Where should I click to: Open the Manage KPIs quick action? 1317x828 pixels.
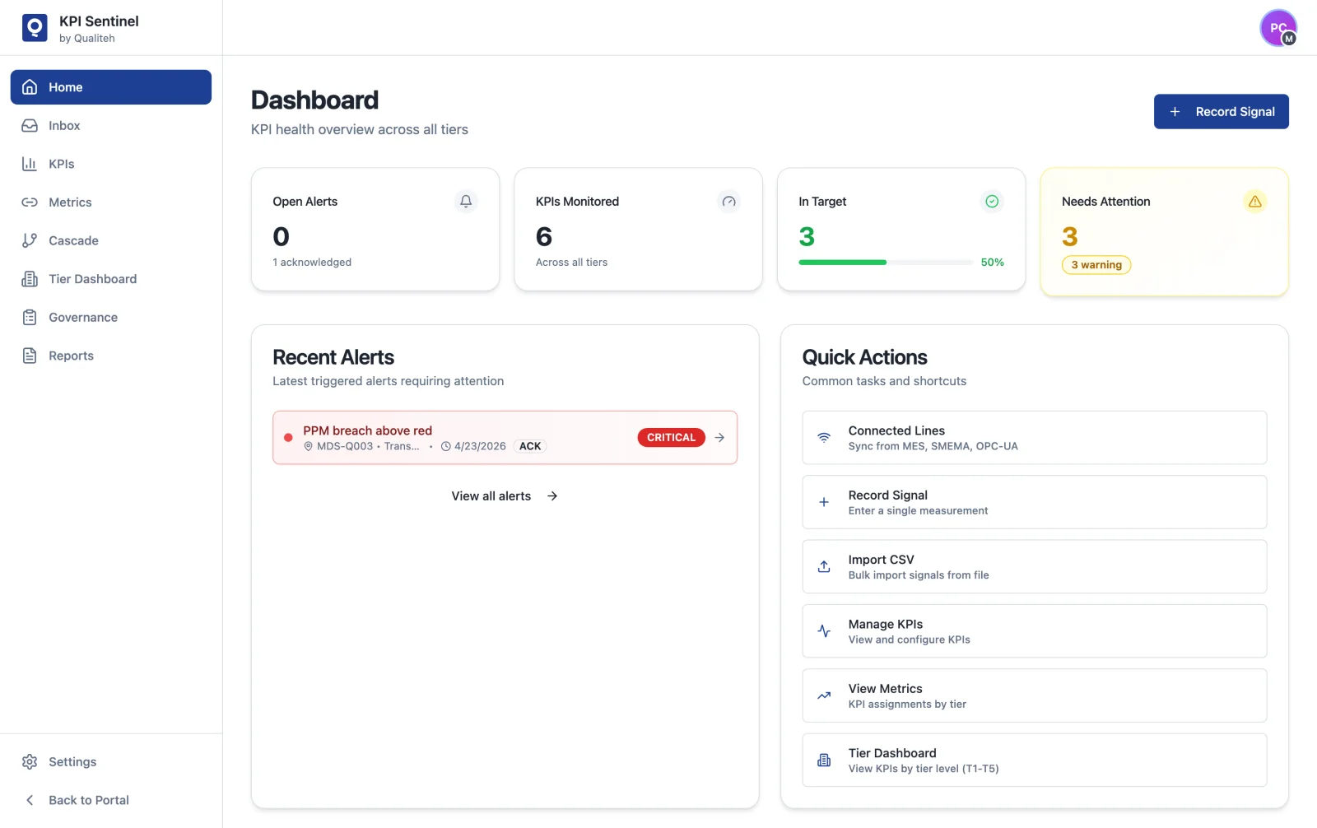1035,631
